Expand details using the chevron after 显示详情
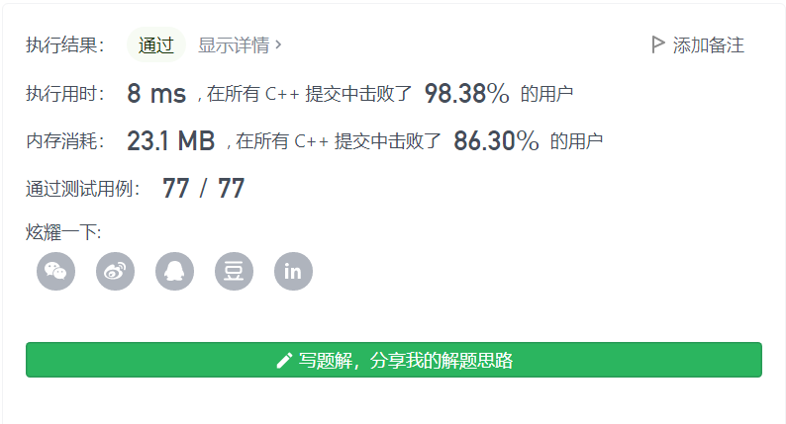Viewport: 786px width, 424px height. click(x=279, y=45)
